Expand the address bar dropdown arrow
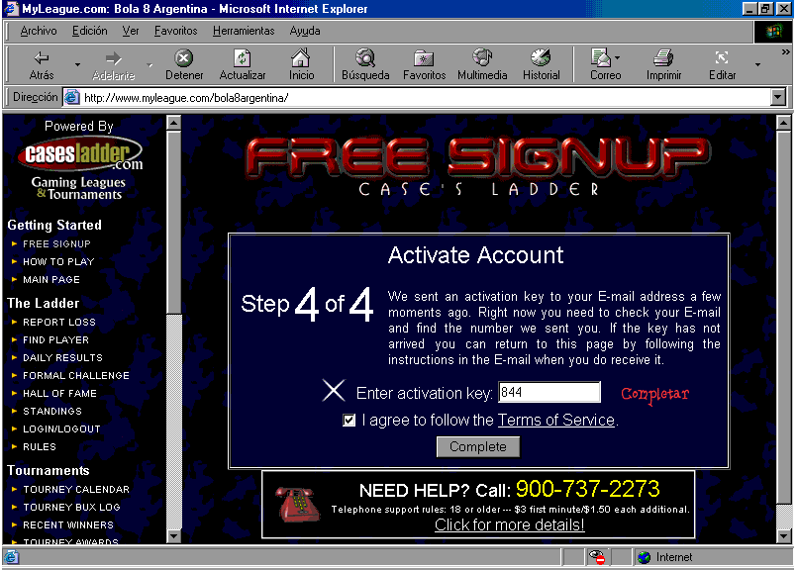798x570 pixels. [x=778, y=98]
